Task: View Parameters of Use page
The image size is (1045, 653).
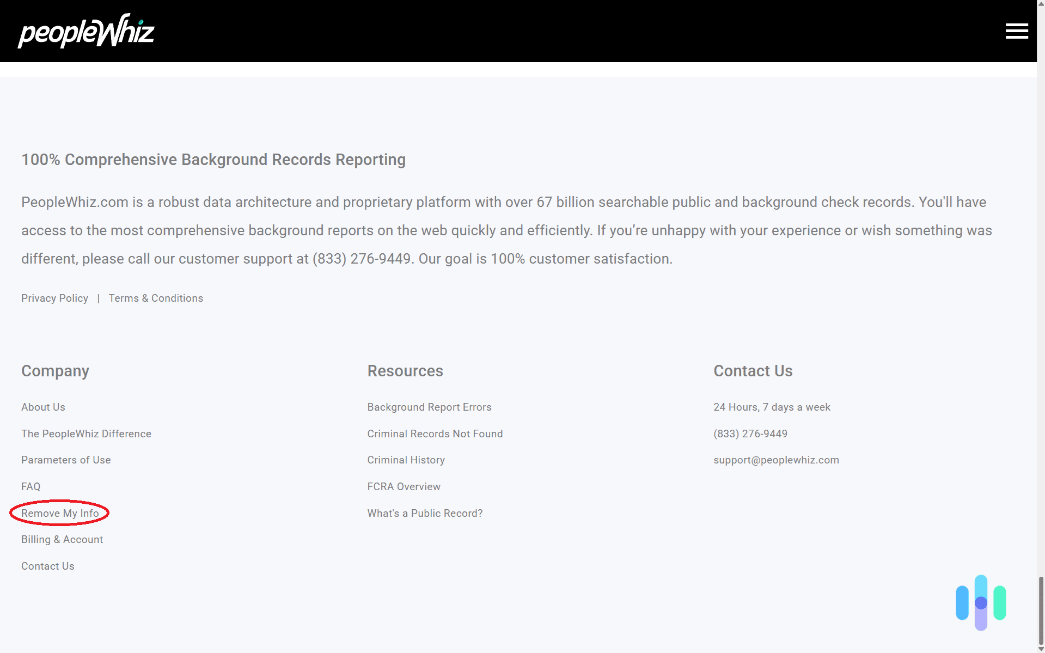Action: (x=66, y=460)
